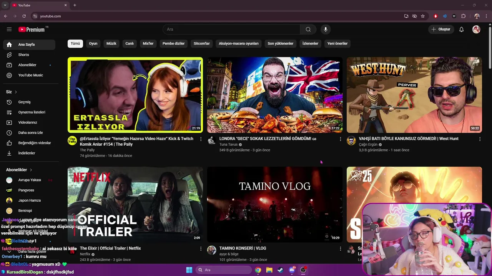The width and height of the screenshot is (492, 276).
Task: Open a new browser tab
Action: pos(75,5)
